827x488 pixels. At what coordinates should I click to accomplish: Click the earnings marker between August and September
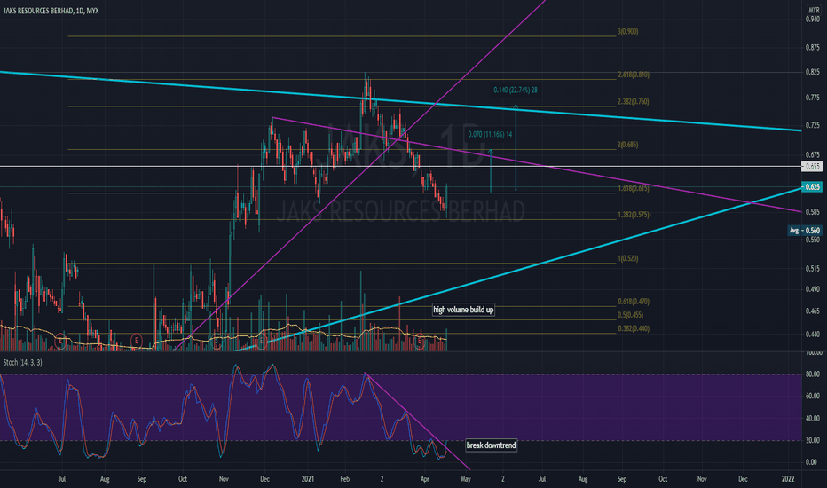pyautogui.click(x=136, y=341)
